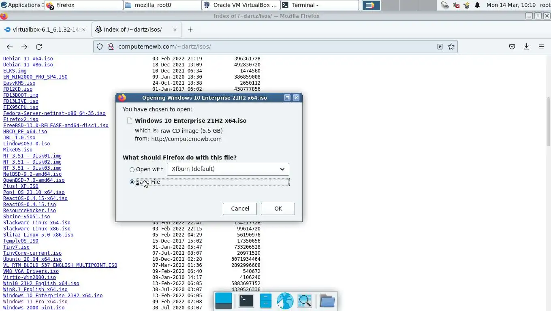Click the insecure connection lock icon
Image resolution: width=551 pixels, height=311 pixels.
click(x=111, y=47)
